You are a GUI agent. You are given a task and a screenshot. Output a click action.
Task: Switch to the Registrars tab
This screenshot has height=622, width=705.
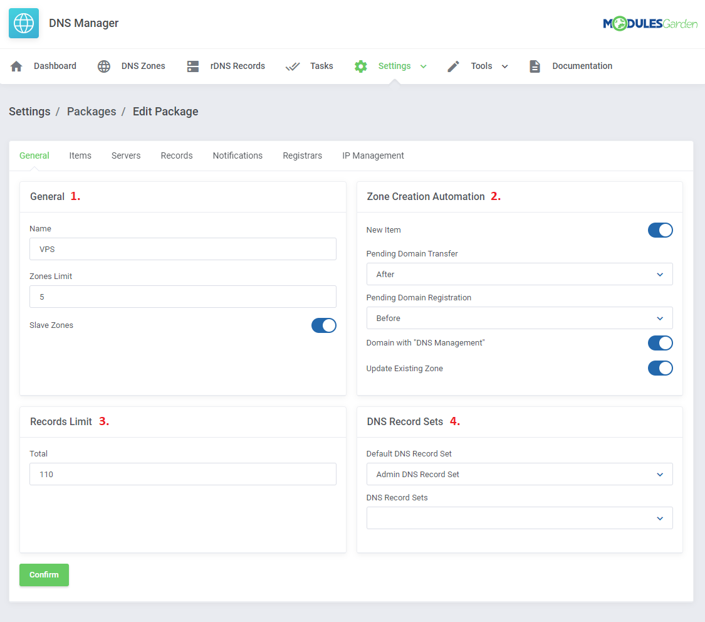pyautogui.click(x=302, y=155)
